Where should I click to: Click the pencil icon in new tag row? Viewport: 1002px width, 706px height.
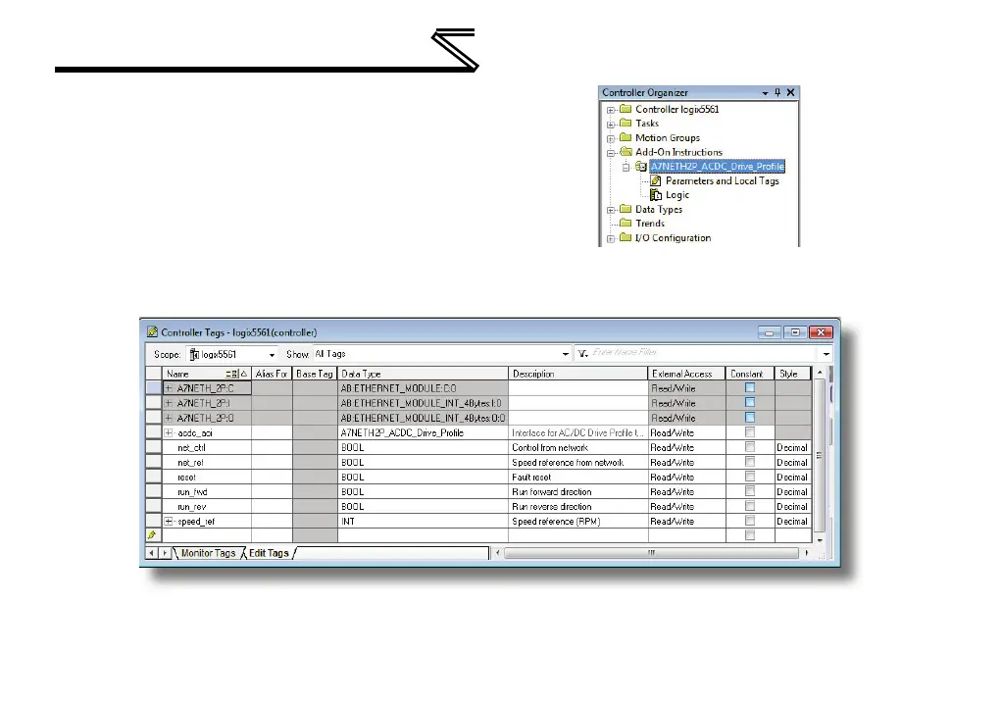(152, 535)
